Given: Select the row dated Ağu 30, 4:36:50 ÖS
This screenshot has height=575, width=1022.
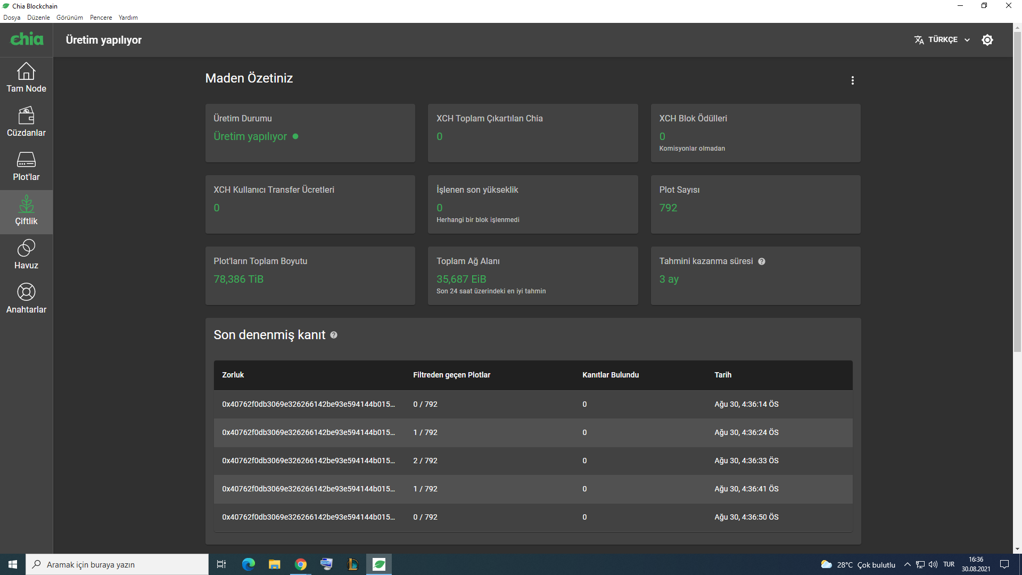Looking at the screenshot, I should [x=533, y=517].
